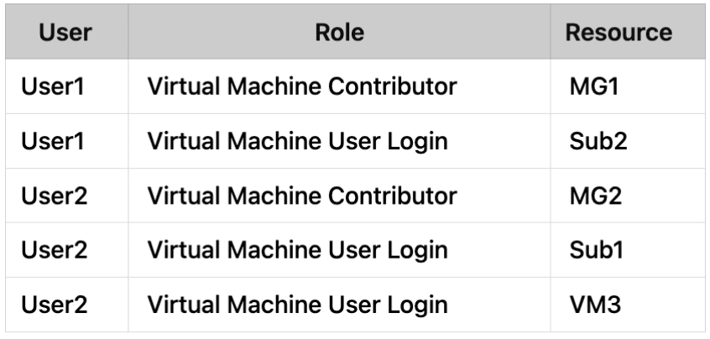Screen dimensions: 710x339
Task: Click the User column header
Action: tap(65, 32)
